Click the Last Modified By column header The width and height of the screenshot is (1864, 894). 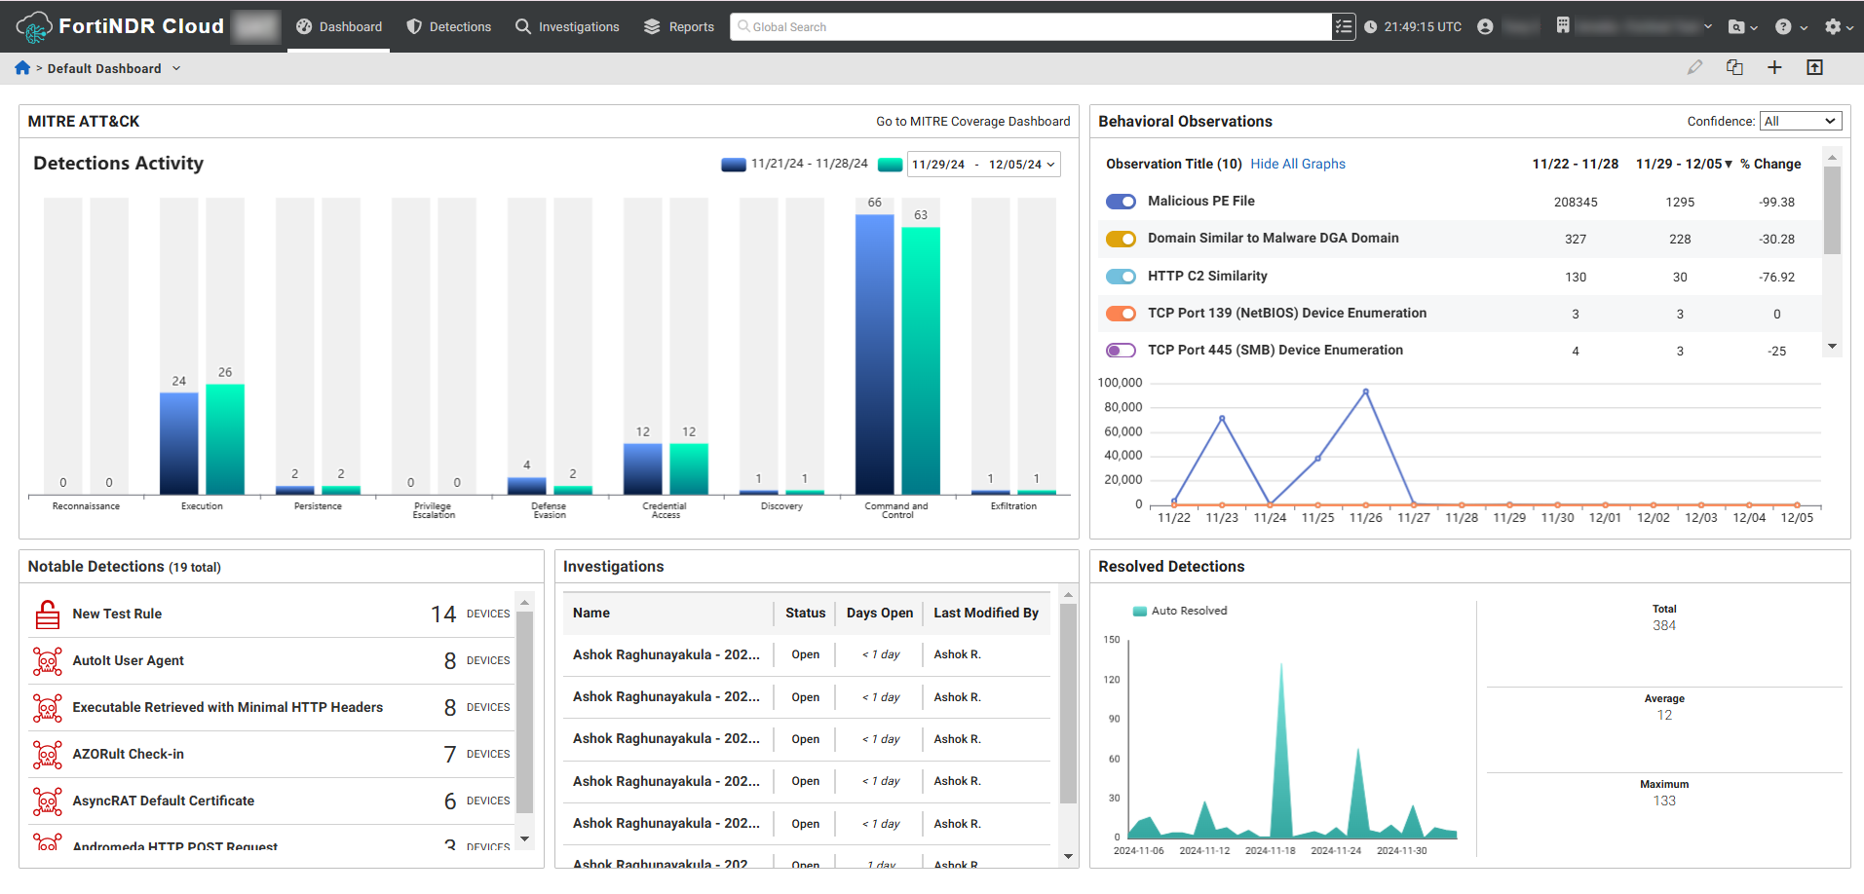986,613
